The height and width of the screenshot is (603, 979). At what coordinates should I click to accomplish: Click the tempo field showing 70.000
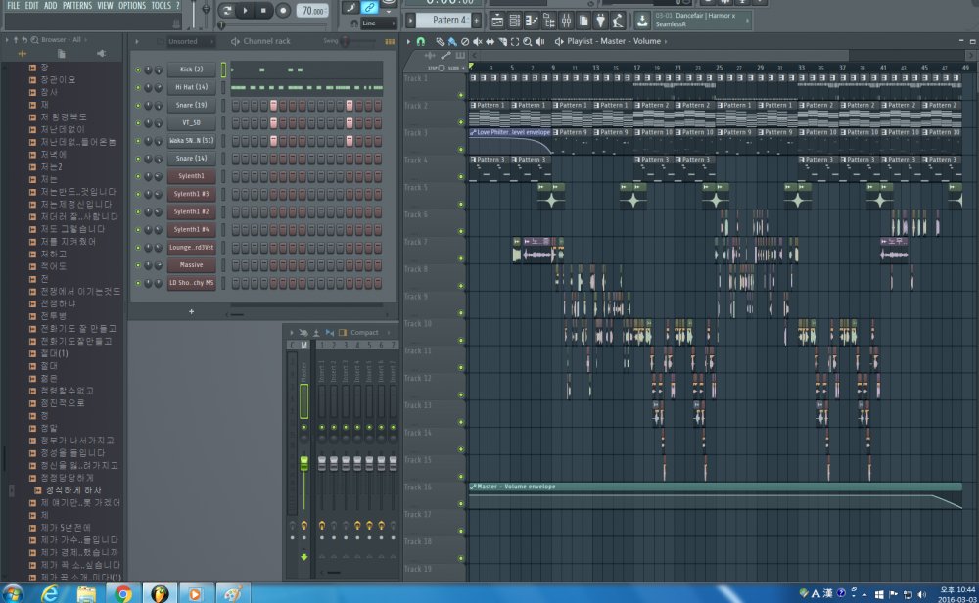point(313,11)
